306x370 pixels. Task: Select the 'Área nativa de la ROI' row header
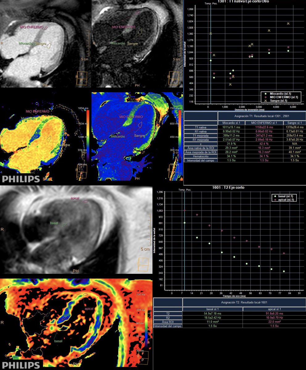[x=201, y=147]
